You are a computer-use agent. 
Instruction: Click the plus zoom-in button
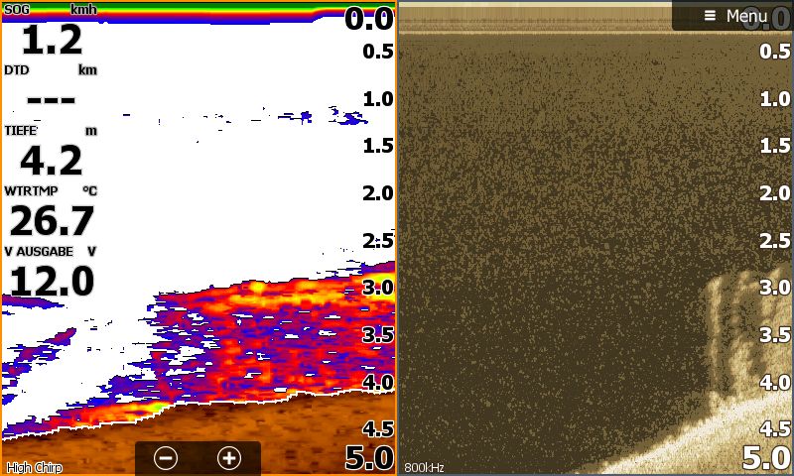pos(229,458)
